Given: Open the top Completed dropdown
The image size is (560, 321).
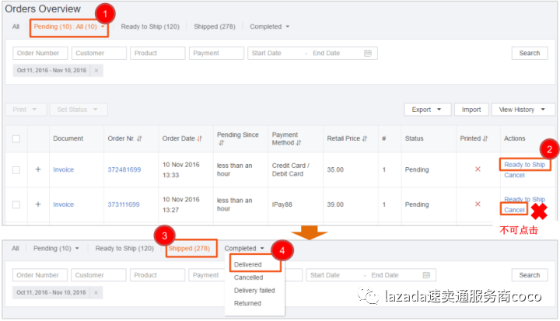Looking at the screenshot, I should pyautogui.click(x=269, y=26).
